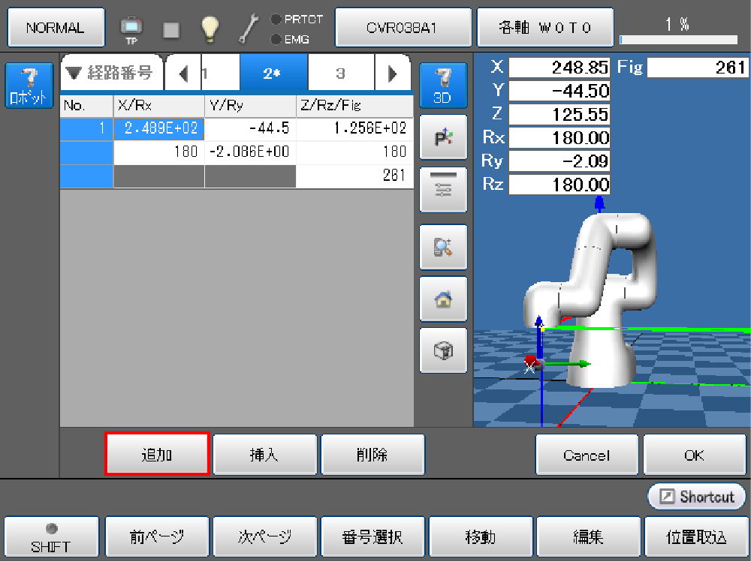Click the ロボット robot icon button
751x562 pixels.
pyautogui.click(x=29, y=85)
